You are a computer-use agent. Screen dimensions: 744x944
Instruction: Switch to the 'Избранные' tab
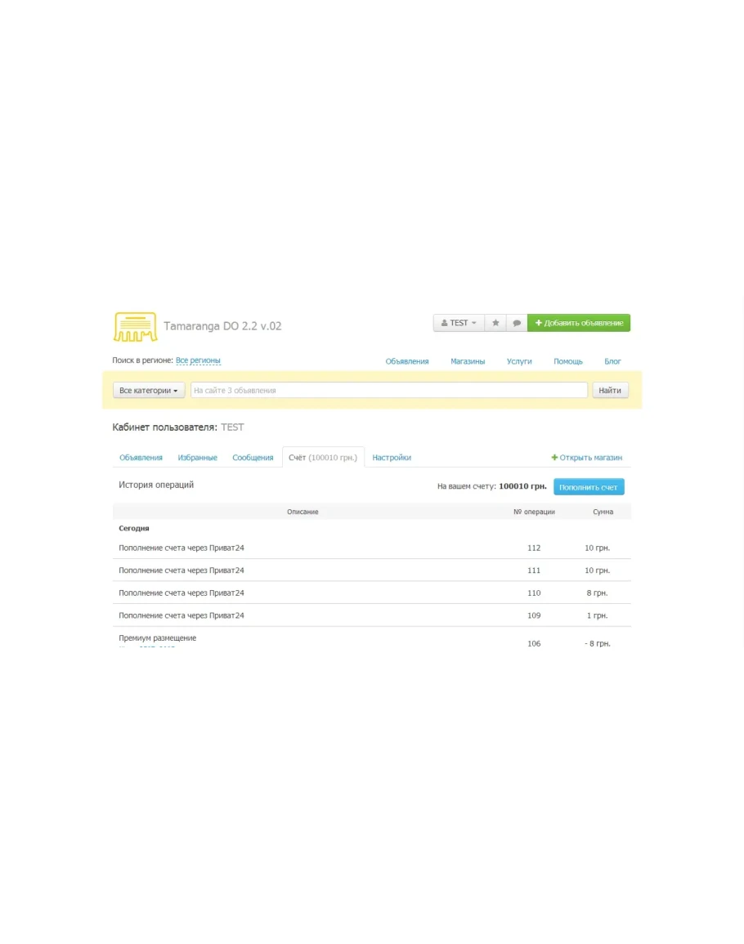coord(198,458)
